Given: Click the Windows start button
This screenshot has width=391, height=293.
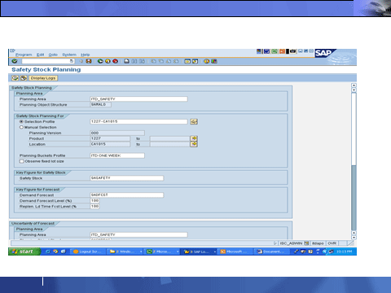Looking at the screenshot, I should tap(24, 251).
